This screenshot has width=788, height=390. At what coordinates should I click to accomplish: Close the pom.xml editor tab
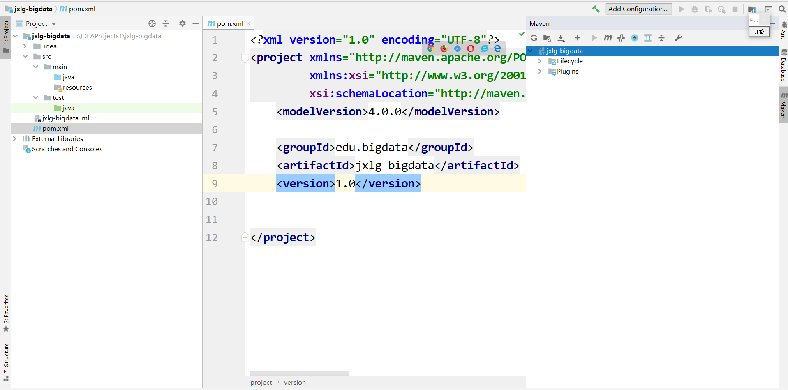(x=248, y=24)
